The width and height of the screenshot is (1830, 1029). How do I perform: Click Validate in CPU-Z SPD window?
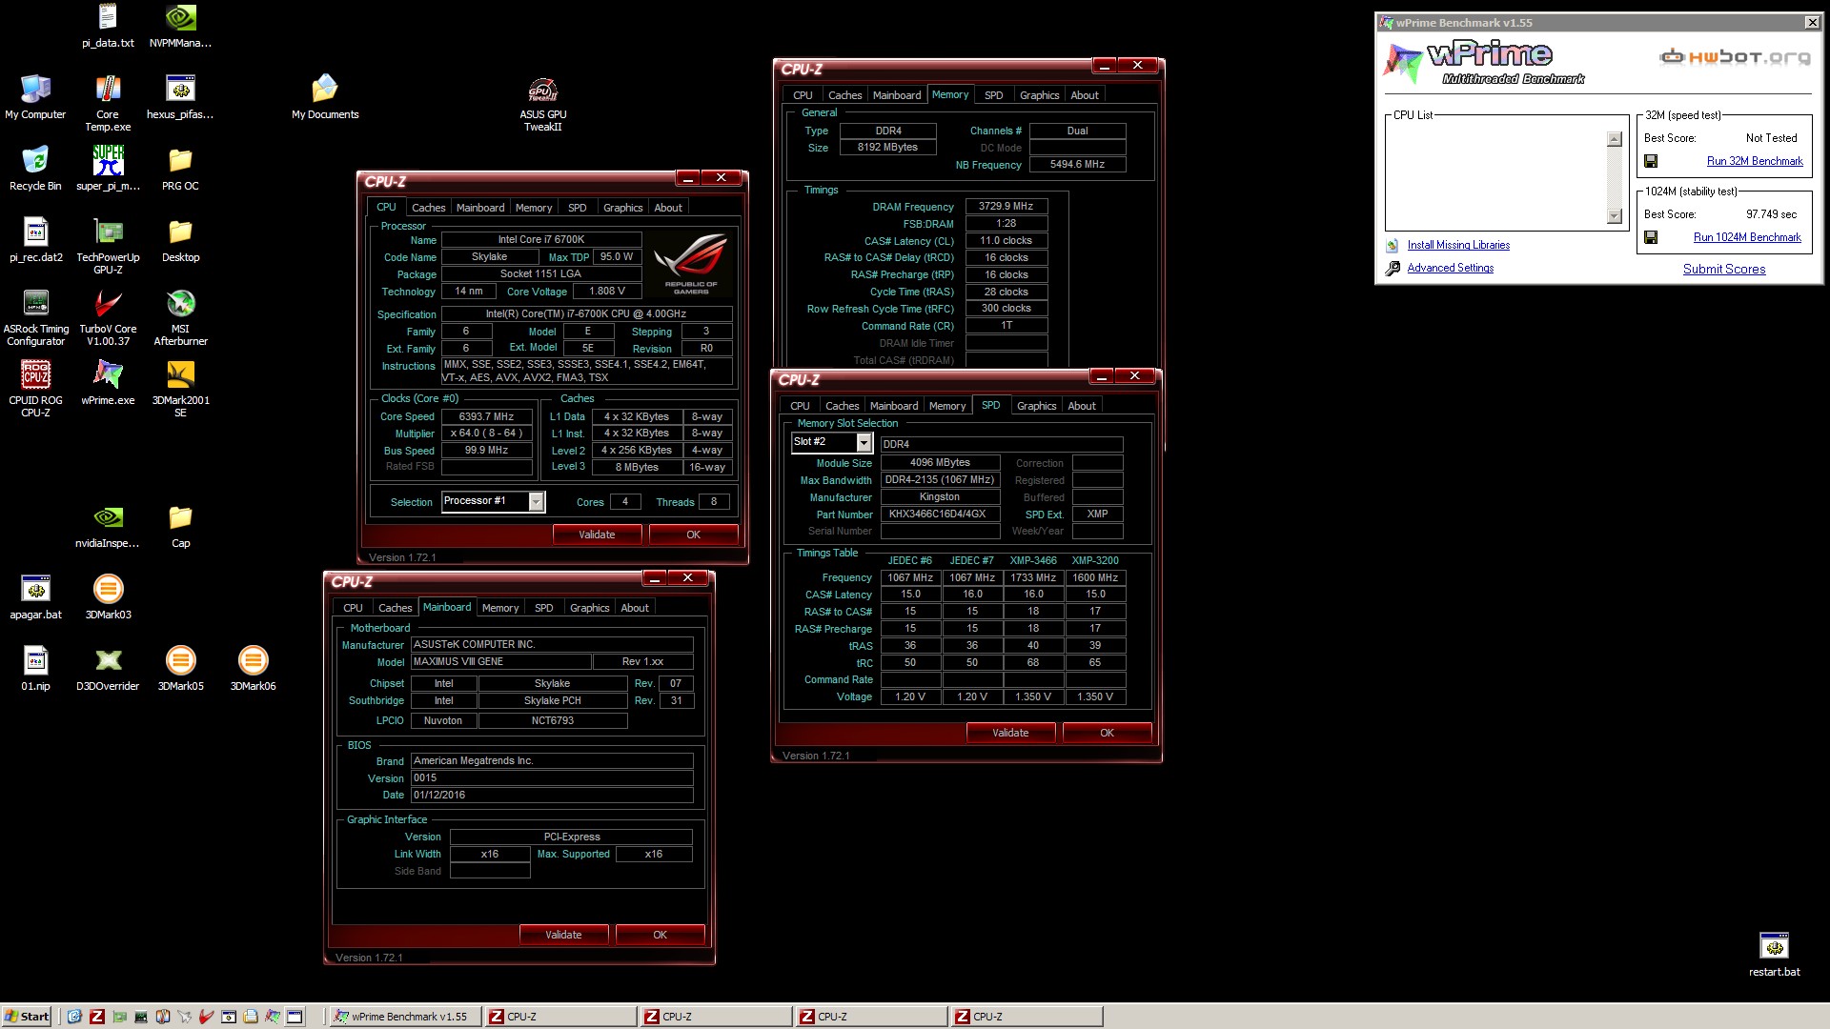(1010, 733)
